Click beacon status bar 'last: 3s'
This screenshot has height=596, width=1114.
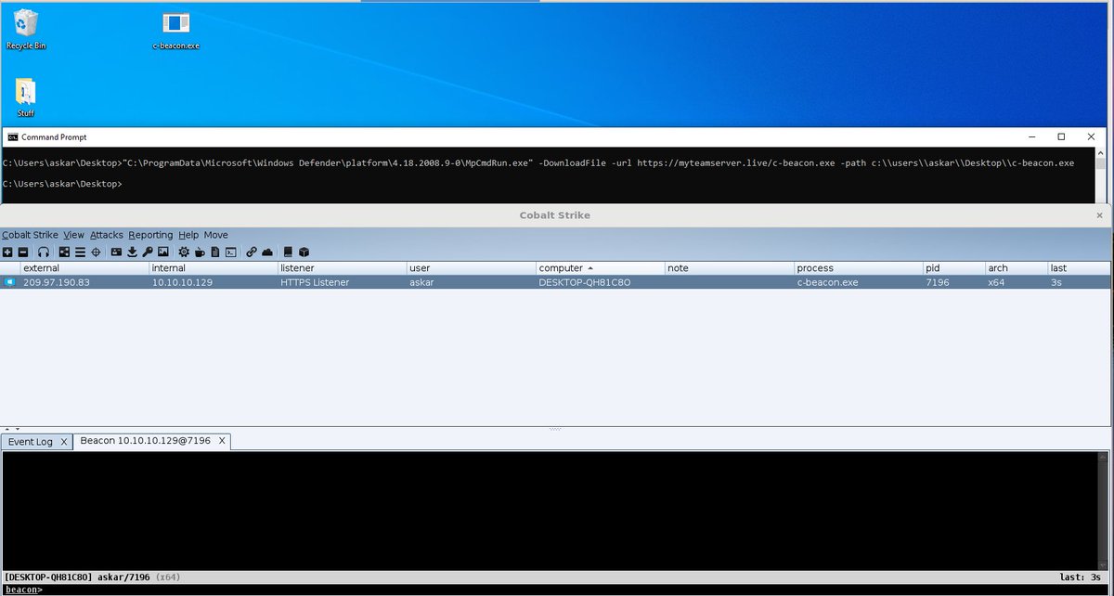coord(1082,577)
